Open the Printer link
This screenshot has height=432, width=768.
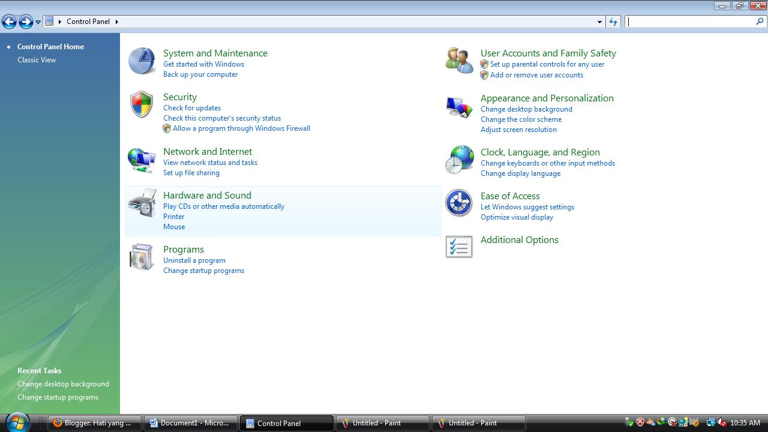(x=174, y=217)
